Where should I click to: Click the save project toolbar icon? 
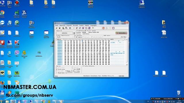click(x=66, y=28)
